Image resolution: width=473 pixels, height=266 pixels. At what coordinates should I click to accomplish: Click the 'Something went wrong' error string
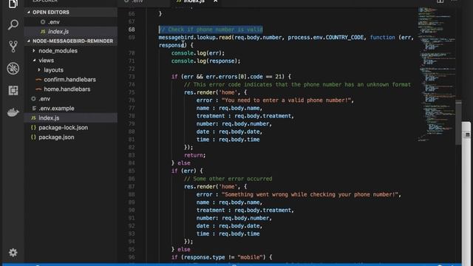tap(310, 194)
